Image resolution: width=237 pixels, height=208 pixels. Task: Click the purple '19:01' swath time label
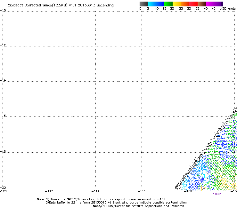(217, 194)
